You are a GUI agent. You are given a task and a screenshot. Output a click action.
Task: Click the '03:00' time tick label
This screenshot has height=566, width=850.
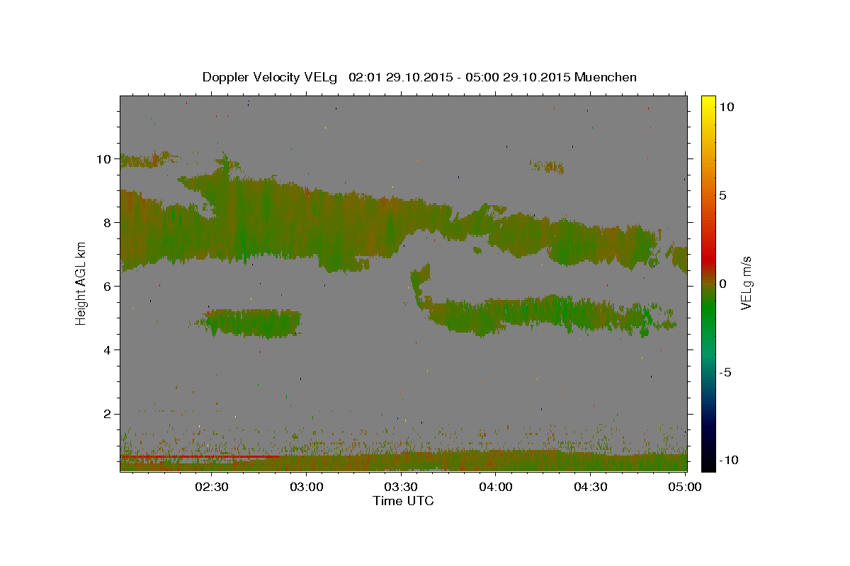[306, 487]
